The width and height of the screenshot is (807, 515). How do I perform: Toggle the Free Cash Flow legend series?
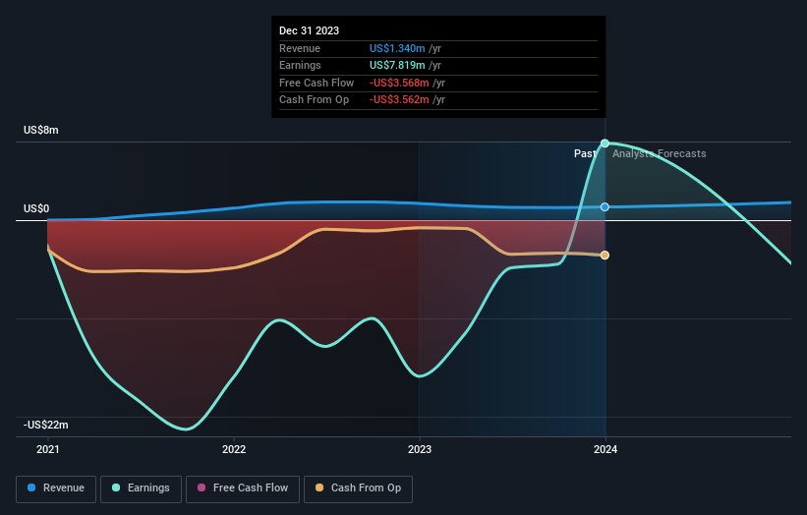click(x=243, y=488)
